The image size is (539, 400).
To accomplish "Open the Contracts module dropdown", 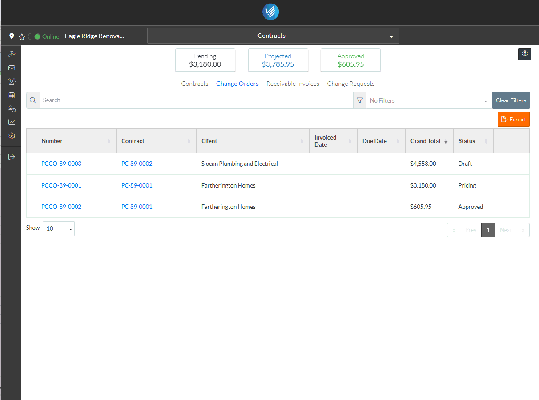I will pyautogui.click(x=273, y=36).
